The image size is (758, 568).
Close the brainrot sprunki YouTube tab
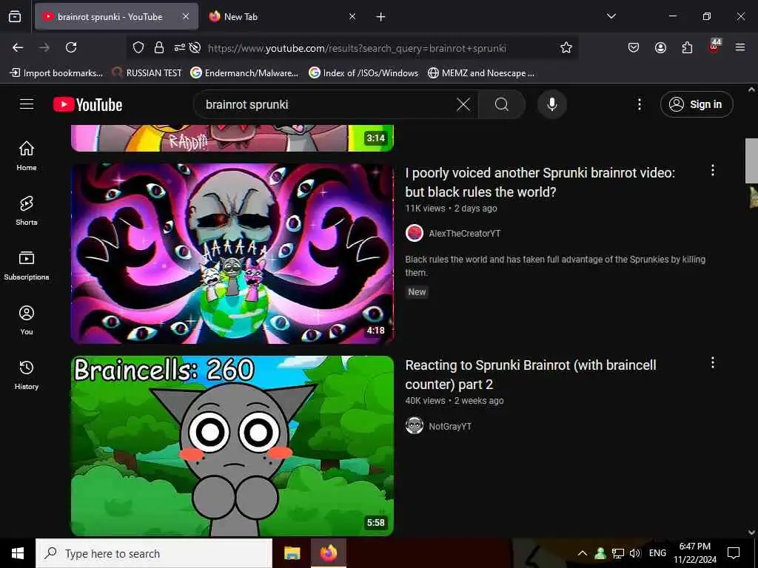[x=186, y=17]
